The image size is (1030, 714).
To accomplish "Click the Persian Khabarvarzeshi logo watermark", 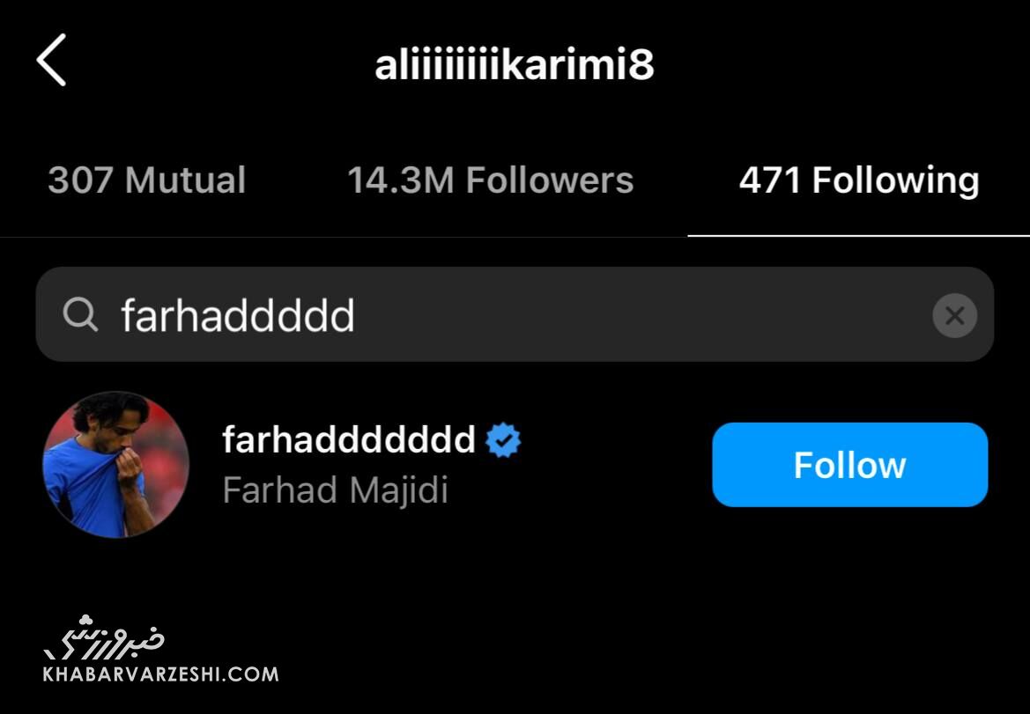I will tap(104, 637).
